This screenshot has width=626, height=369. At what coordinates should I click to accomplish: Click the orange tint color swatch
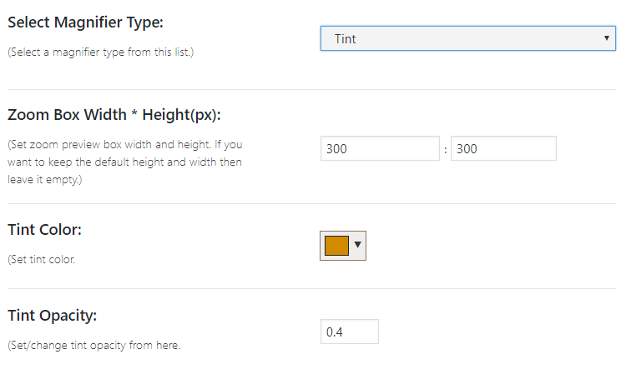(x=336, y=246)
